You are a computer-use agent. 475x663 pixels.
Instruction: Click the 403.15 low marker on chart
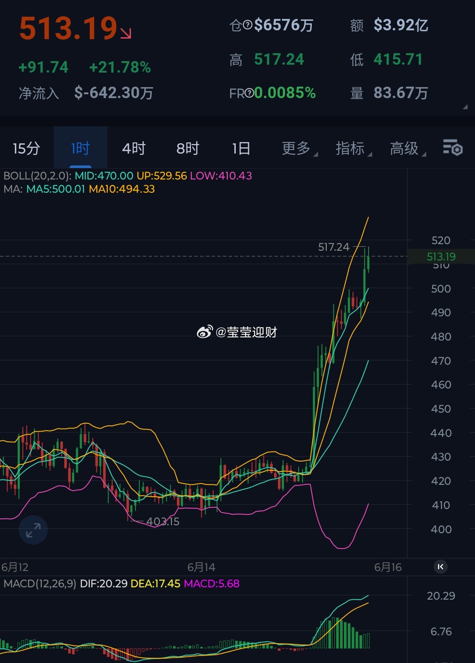[x=163, y=522]
